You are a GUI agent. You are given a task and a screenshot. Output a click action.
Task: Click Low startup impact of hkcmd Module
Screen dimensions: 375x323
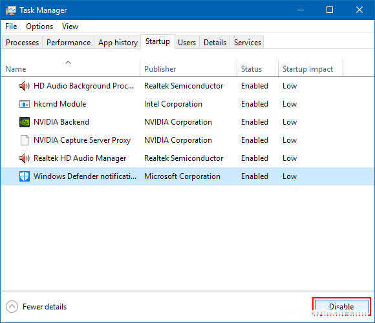pyautogui.click(x=290, y=104)
